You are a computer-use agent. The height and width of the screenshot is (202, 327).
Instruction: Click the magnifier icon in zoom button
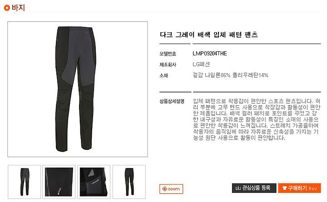[x=165, y=189]
